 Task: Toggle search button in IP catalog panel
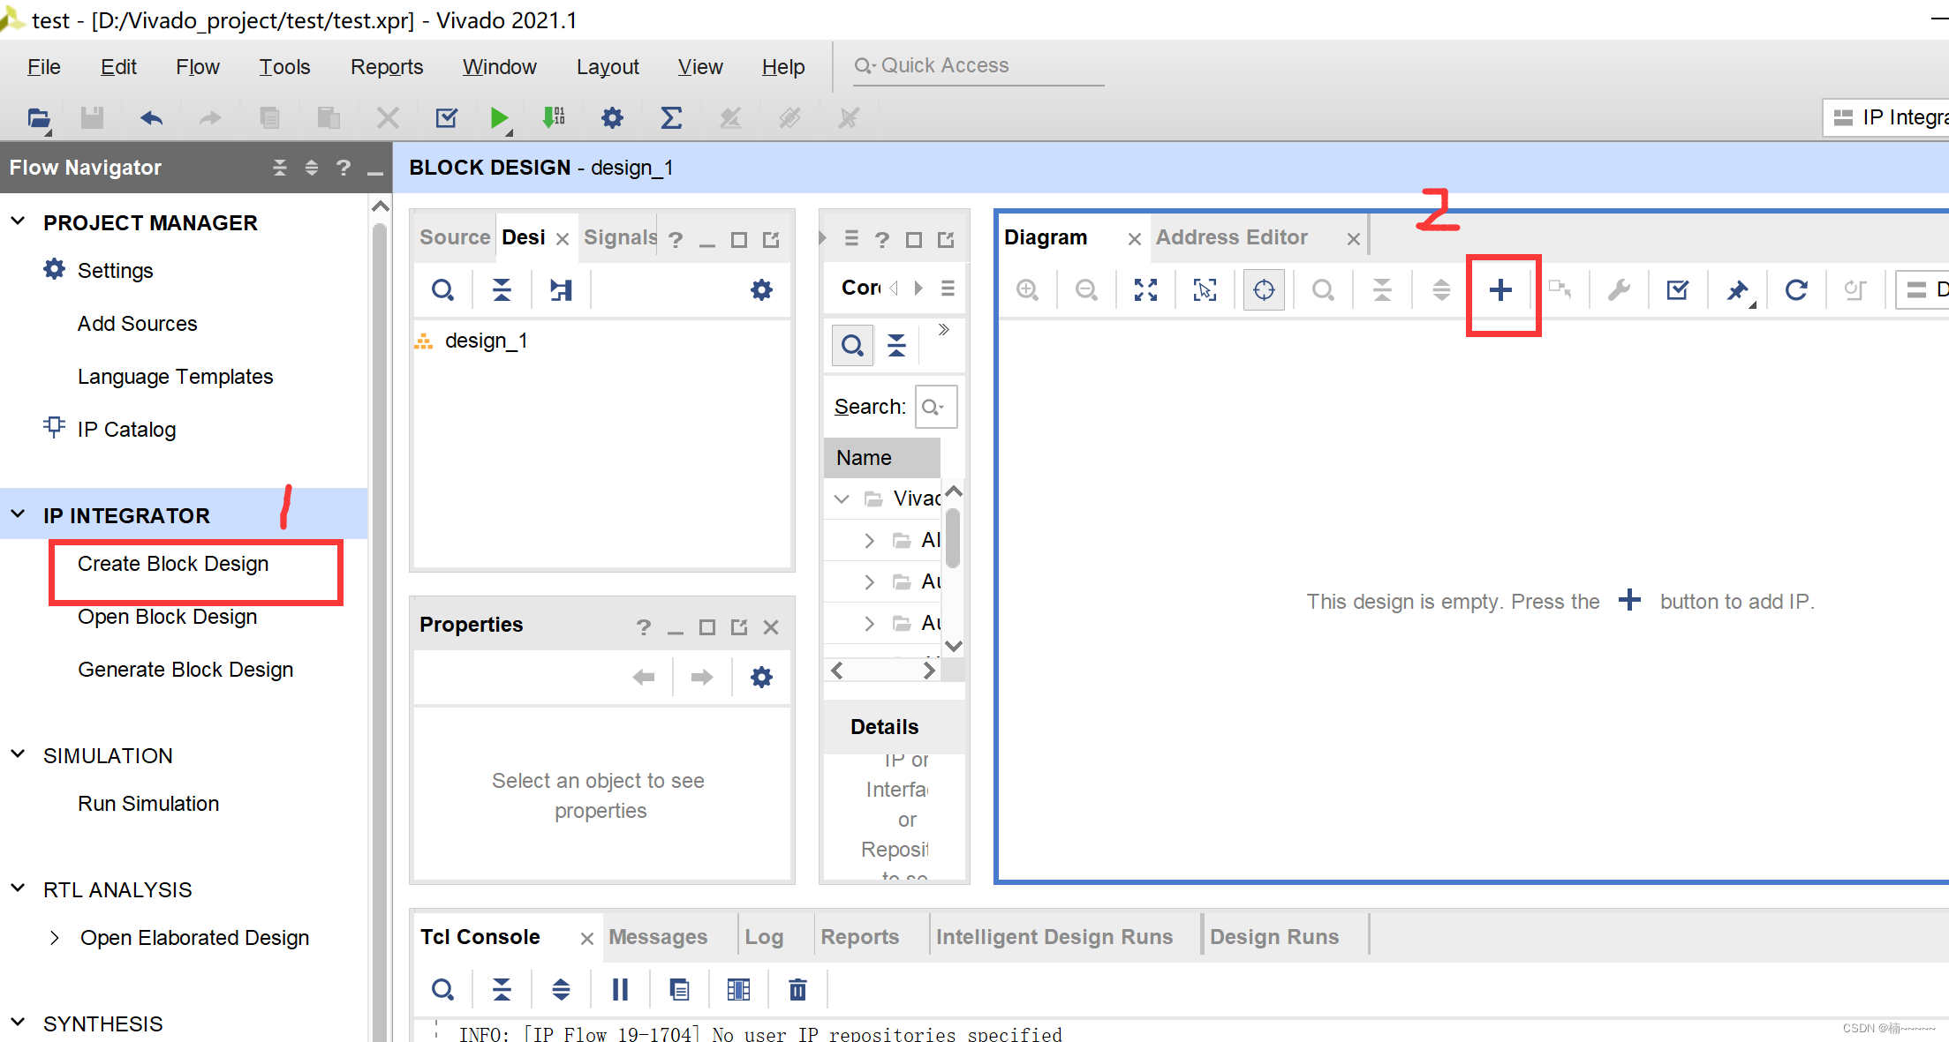852,345
